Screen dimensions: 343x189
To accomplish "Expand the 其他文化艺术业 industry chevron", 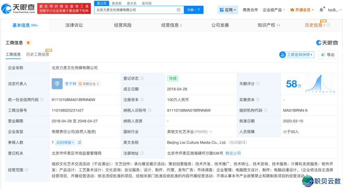I will point(211,132).
